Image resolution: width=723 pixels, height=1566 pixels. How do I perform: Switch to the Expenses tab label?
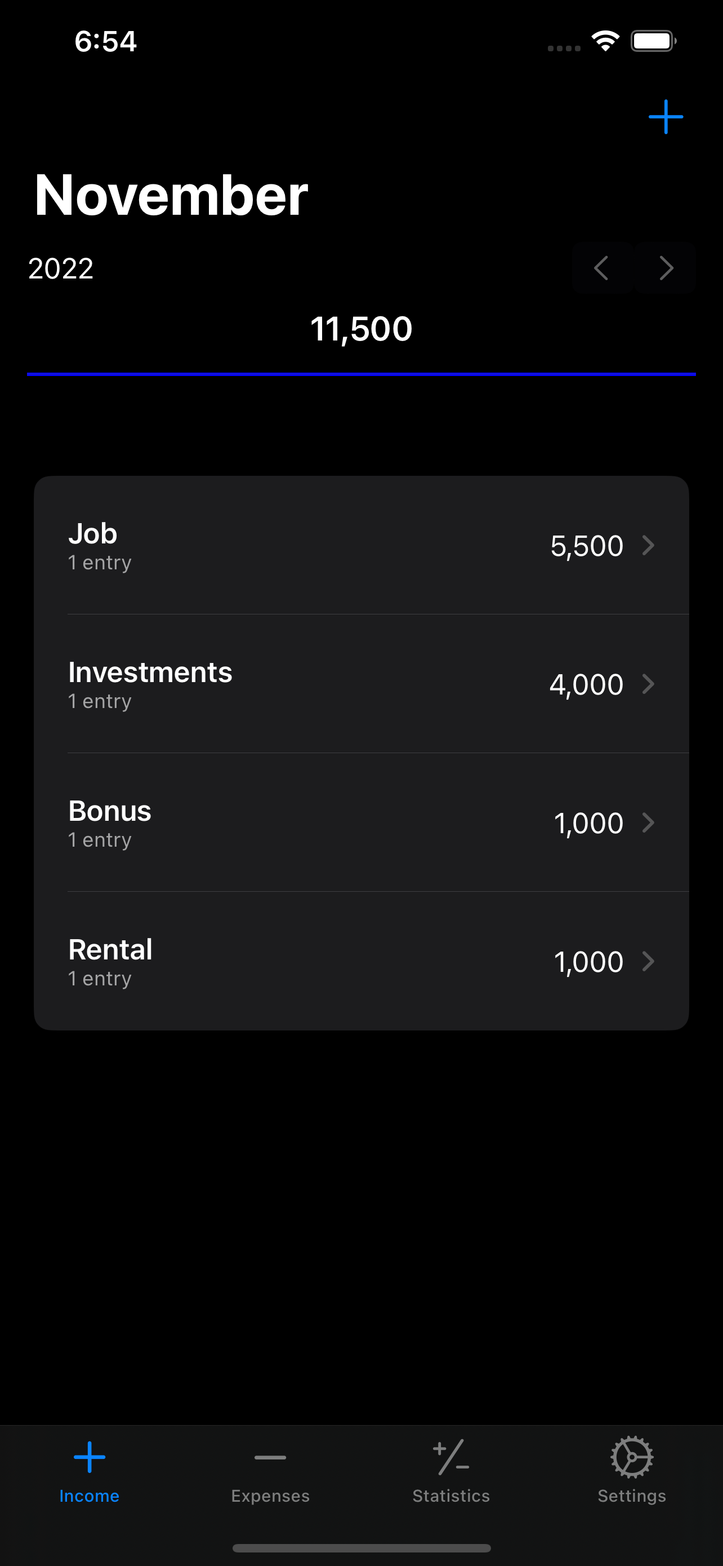coord(270,1496)
